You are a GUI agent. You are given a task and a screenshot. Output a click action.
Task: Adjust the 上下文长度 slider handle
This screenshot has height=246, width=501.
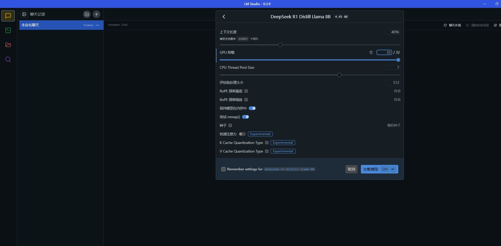[280, 45]
